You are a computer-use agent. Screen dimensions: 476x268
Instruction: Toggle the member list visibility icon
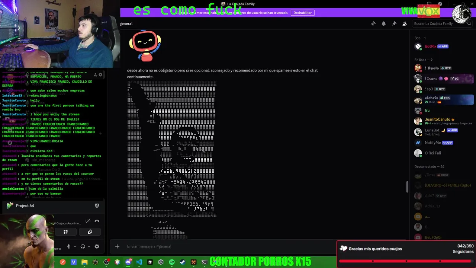pos(405,23)
